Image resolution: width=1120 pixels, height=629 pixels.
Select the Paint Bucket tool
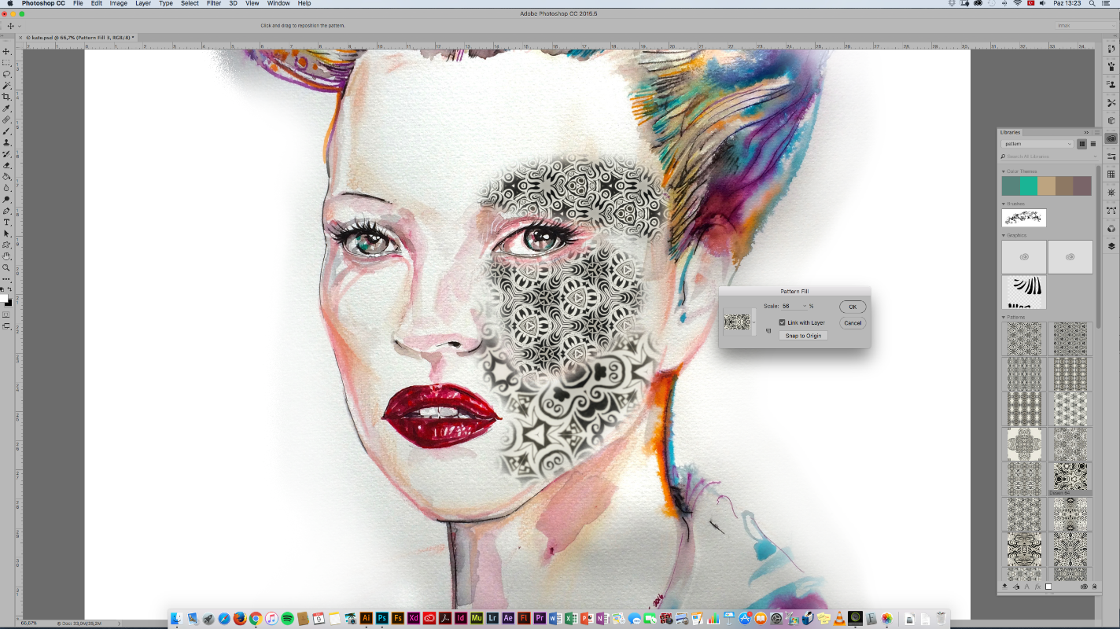(x=7, y=177)
